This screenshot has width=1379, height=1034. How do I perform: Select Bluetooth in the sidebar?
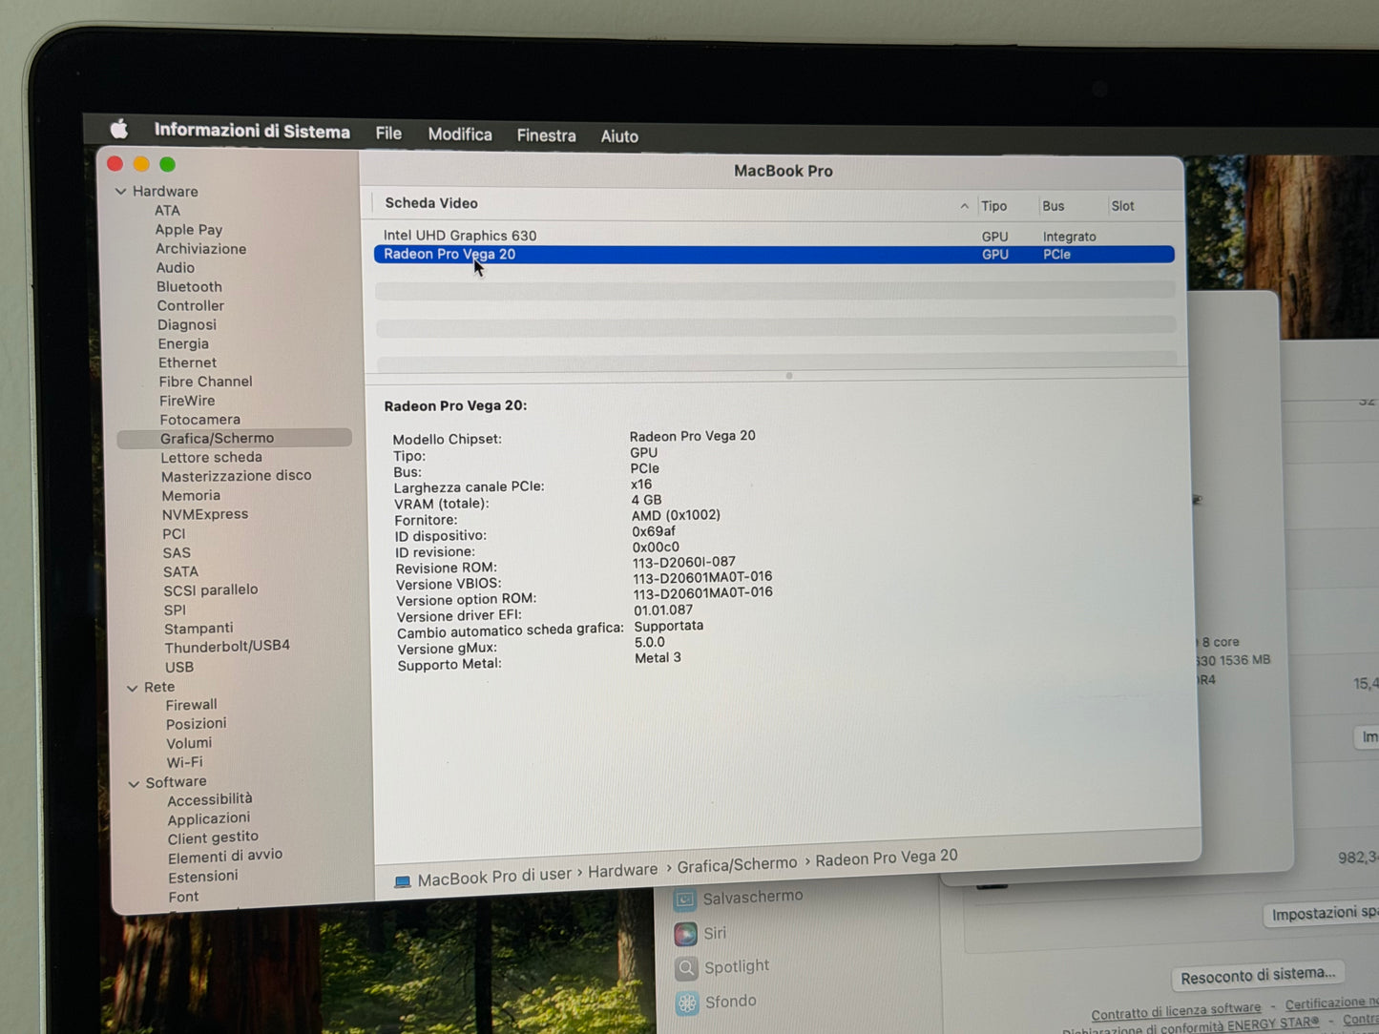[x=190, y=287]
